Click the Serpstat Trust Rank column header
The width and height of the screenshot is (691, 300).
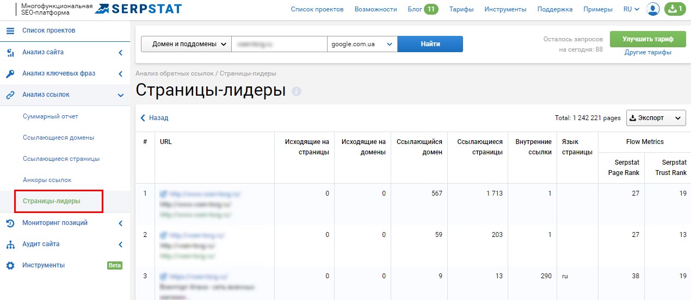click(671, 168)
